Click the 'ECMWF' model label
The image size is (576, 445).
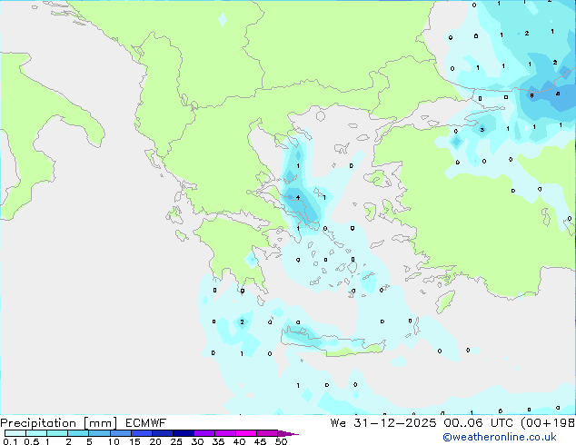click(x=146, y=423)
